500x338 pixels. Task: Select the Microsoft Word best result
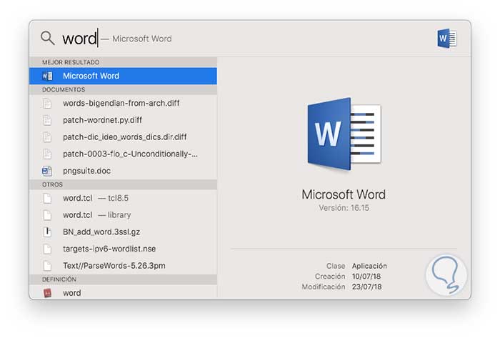123,76
